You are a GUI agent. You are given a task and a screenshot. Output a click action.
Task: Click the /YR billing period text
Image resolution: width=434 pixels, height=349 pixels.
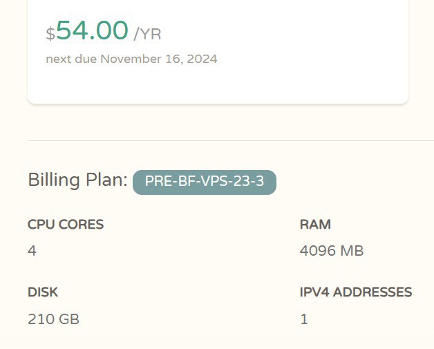147,33
